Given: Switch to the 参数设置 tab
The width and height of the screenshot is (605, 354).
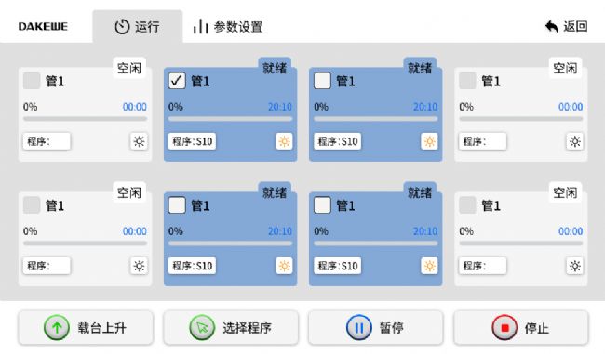Looking at the screenshot, I should coord(228,27).
